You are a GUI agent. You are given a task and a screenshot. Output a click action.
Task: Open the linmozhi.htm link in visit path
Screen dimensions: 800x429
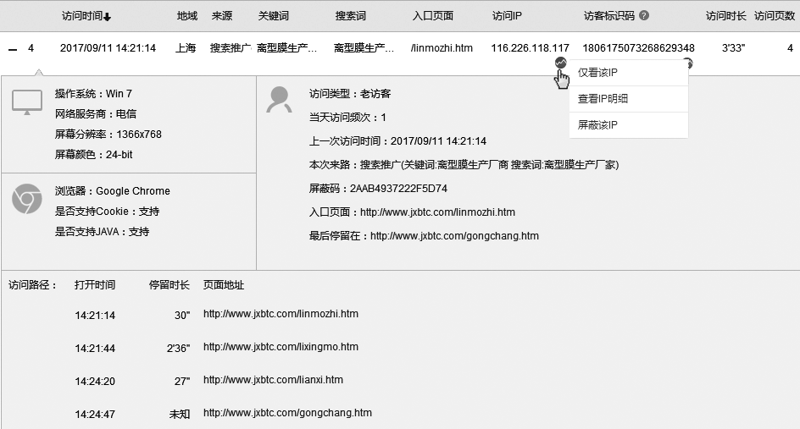click(x=281, y=314)
